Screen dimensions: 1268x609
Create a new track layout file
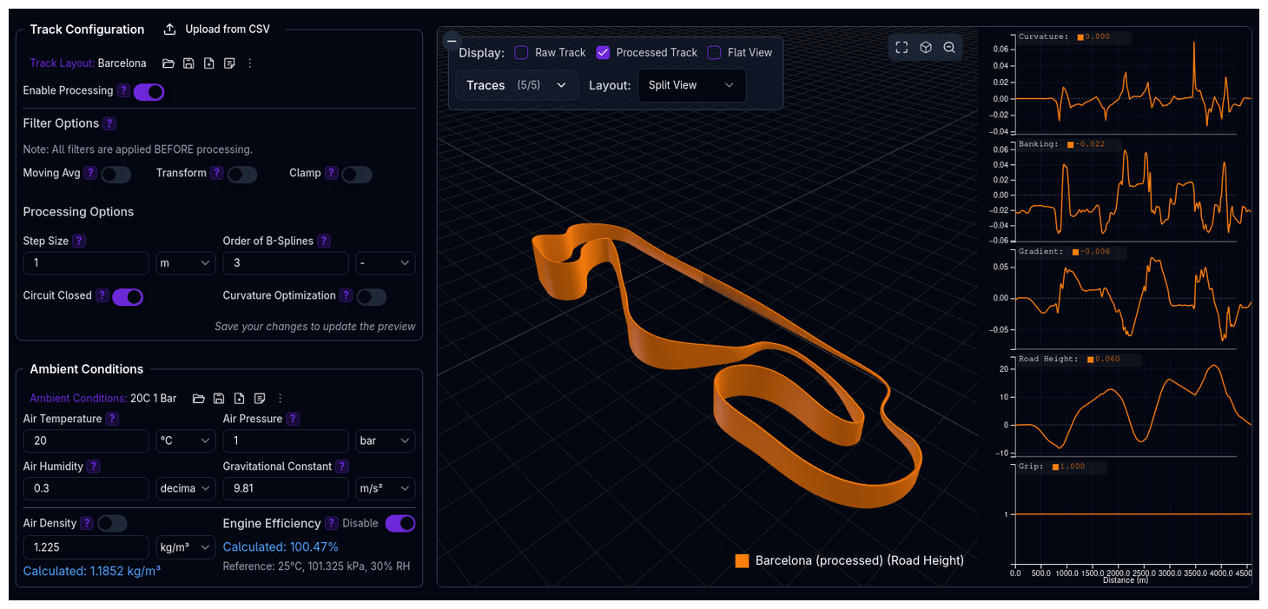click(x=208, y=63)
